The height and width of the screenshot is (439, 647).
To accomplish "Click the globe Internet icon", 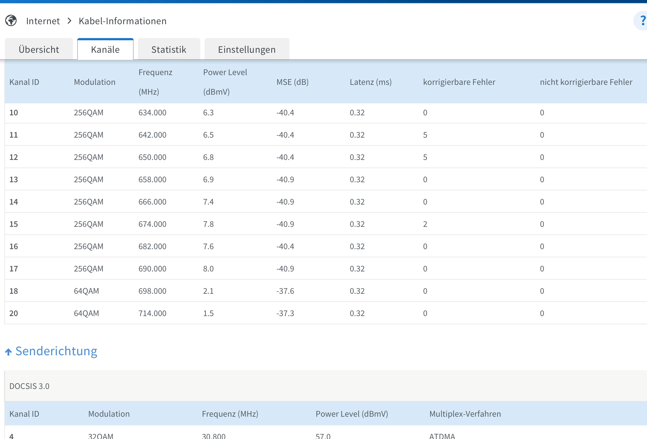I will 11,21.
